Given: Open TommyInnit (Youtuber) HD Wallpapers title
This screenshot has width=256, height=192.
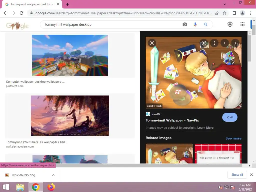Looking at the screenshot, I should [x=37, y=142].
